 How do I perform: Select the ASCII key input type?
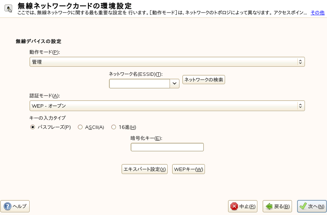pyautogui.click(x=80, y=127)
